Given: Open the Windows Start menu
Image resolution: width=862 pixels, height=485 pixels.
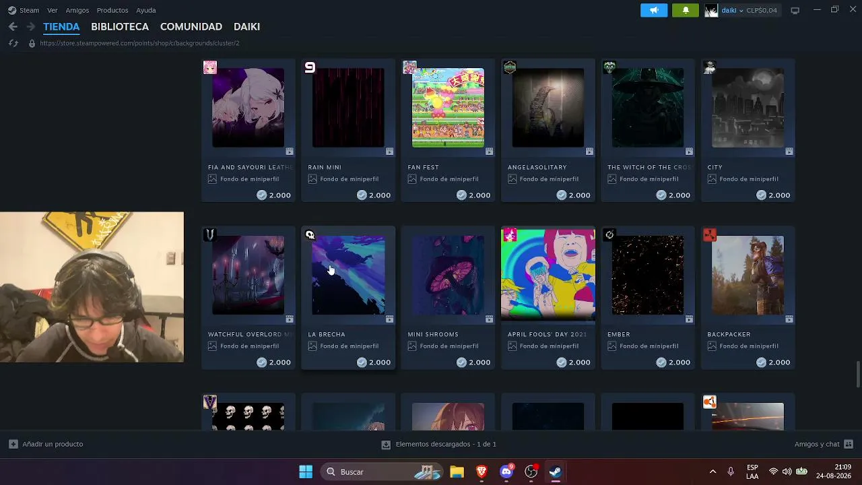Looking at the screenshot, I should point(306,472).
